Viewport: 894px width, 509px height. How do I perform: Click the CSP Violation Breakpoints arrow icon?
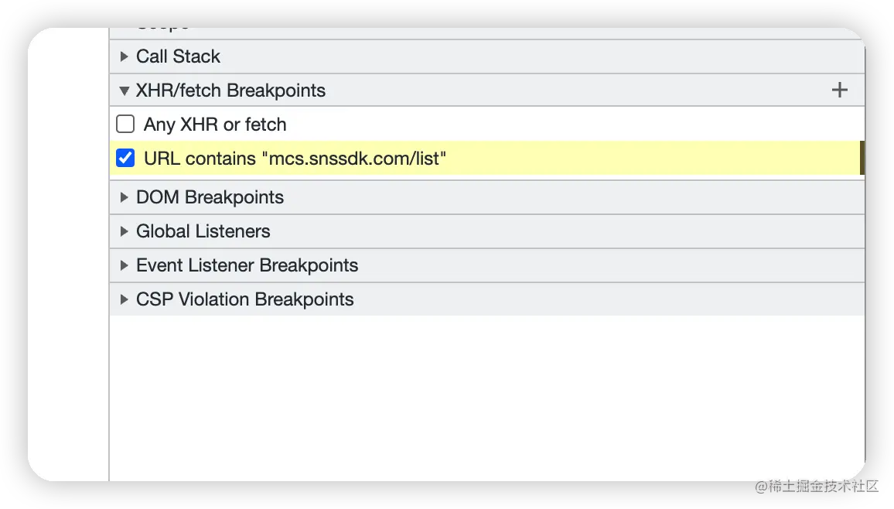coord(124,299)
